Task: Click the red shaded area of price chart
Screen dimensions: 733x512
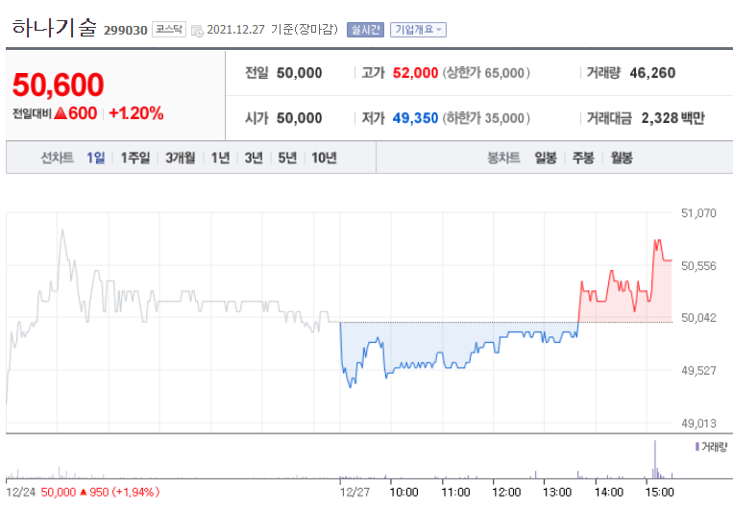Action: 625,306
